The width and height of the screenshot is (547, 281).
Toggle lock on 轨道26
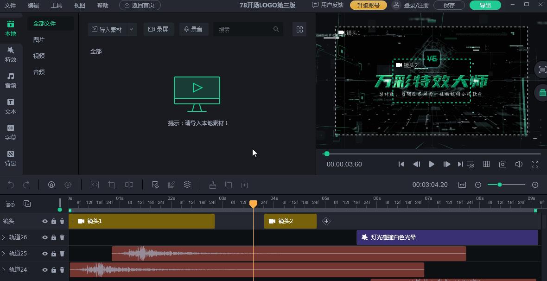[54, 237]
